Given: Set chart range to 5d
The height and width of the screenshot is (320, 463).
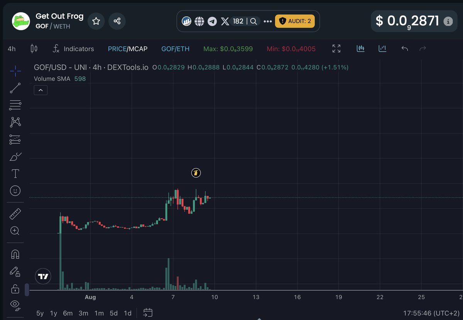Looking at the screenshot, I should click(113, 313).
